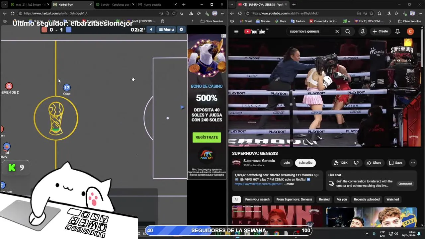This screenshot has height=239, width=425.
Task: Join the Supernova: Genesis channel
Action: [x=287, y=163]
